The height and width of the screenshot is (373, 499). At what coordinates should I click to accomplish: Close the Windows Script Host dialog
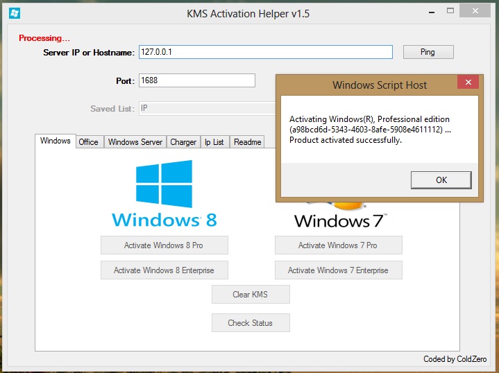[468, 82]
